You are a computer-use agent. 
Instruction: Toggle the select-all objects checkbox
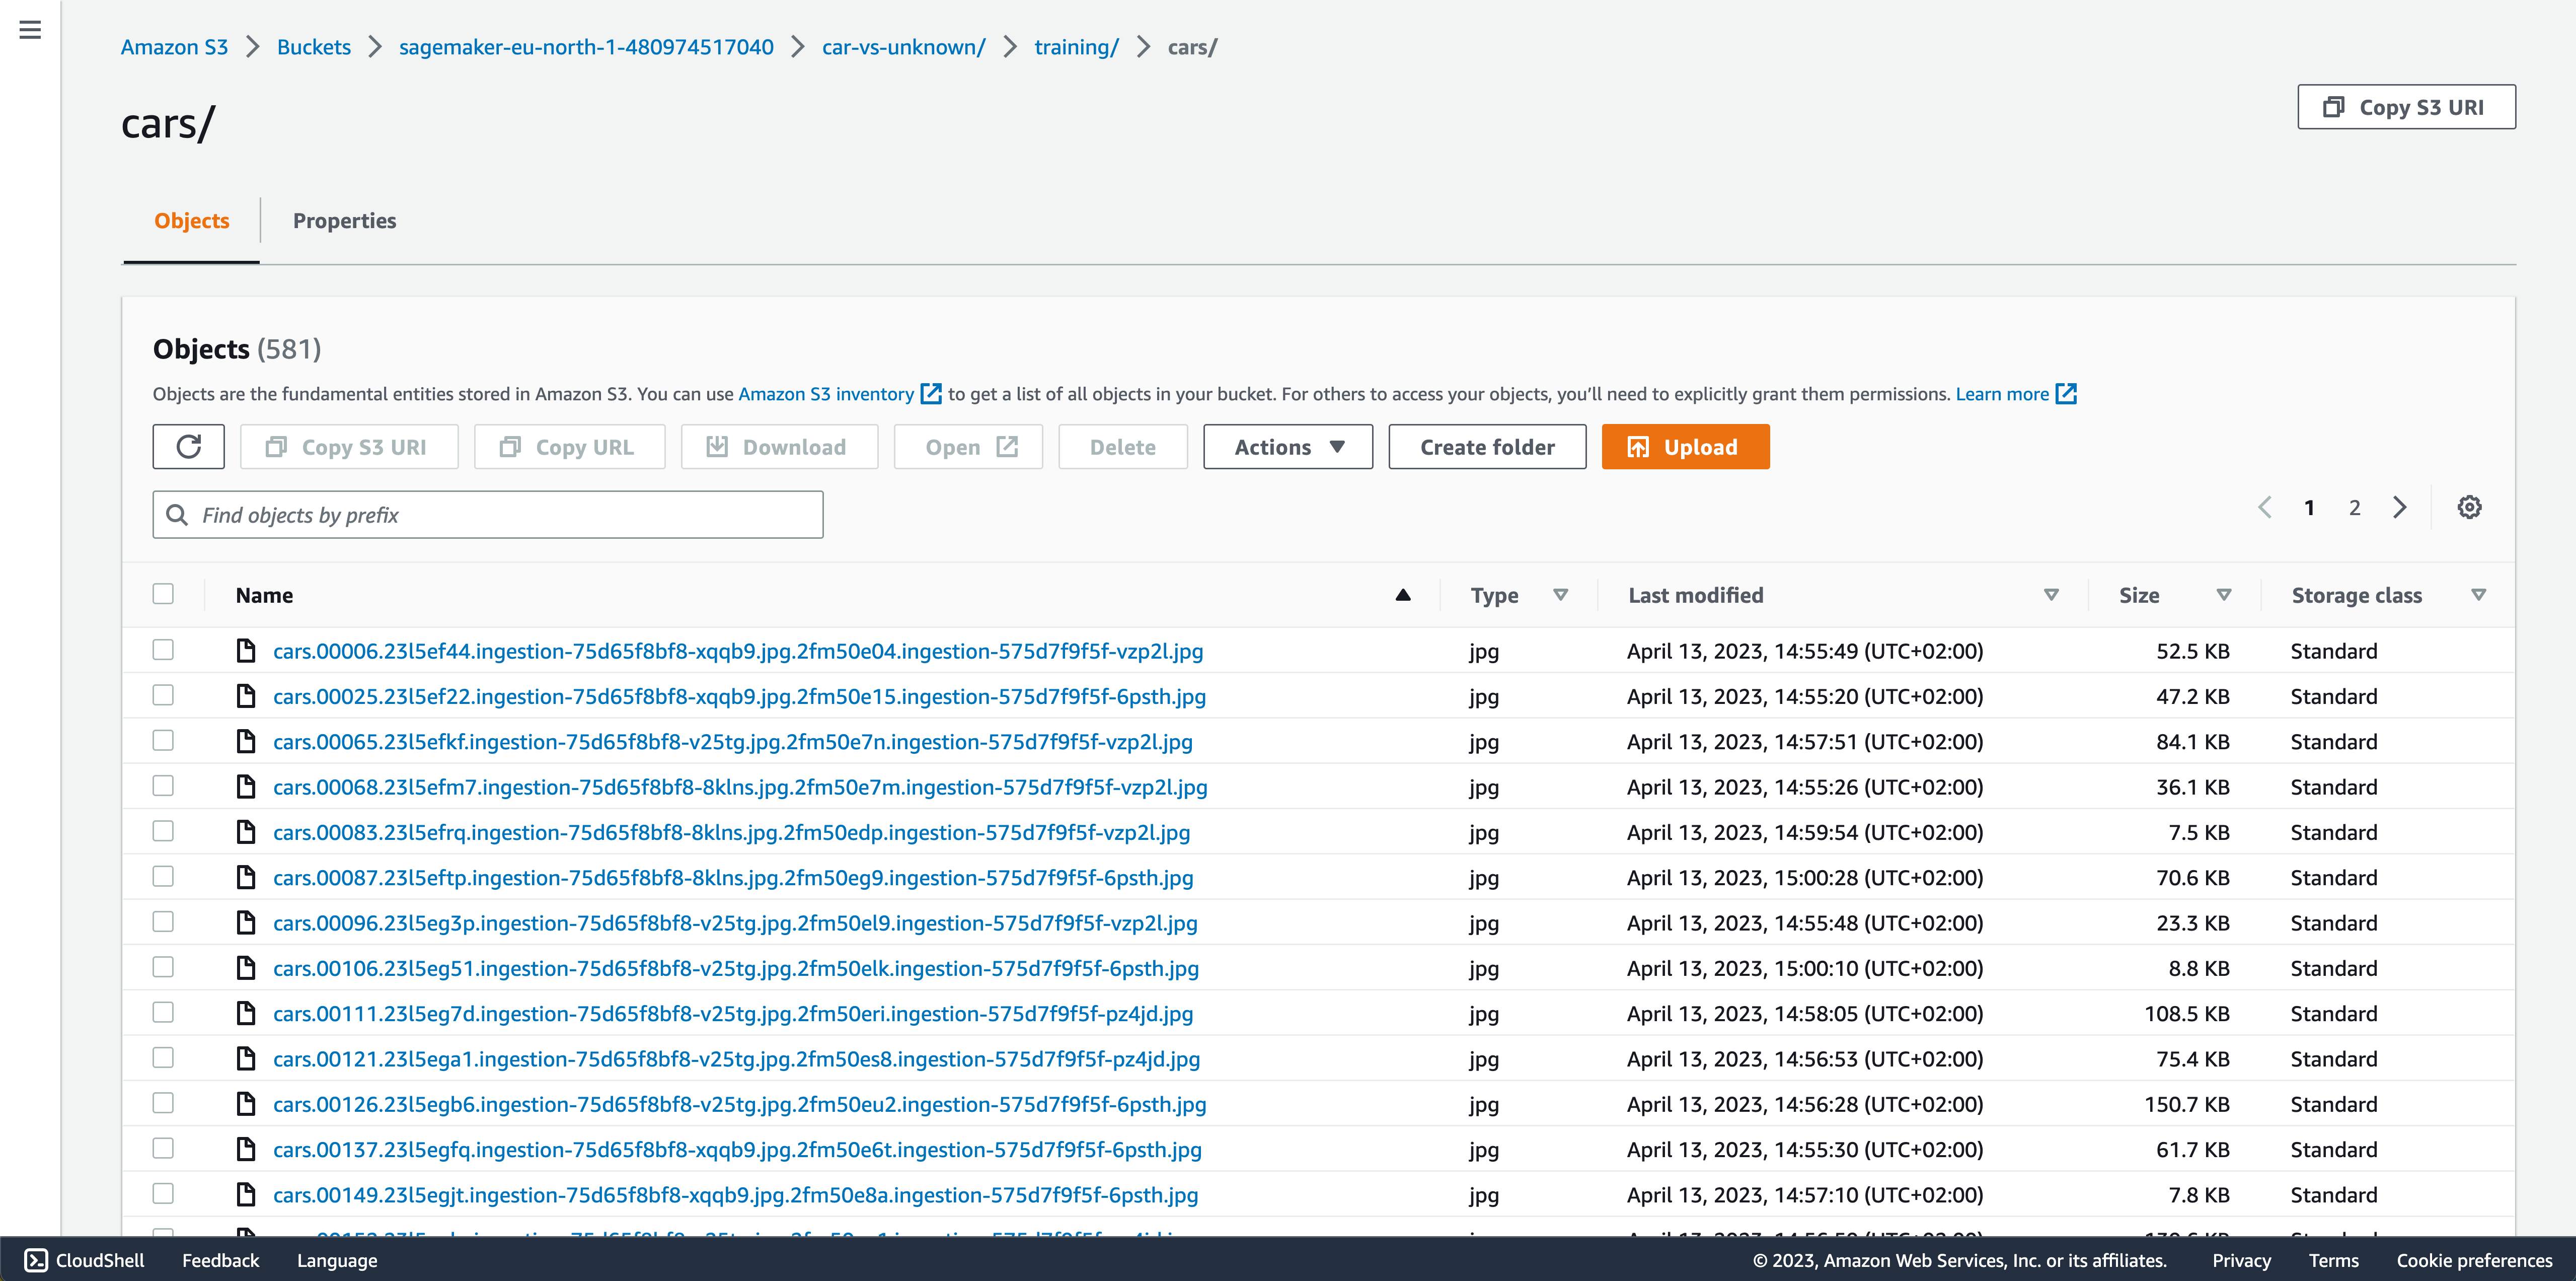[x=163, y=595]
